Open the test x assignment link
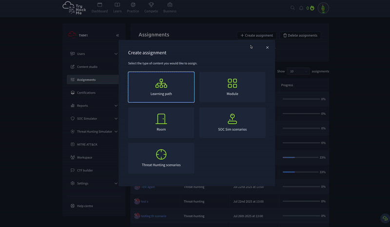390x227 pixels. point(144,201)
